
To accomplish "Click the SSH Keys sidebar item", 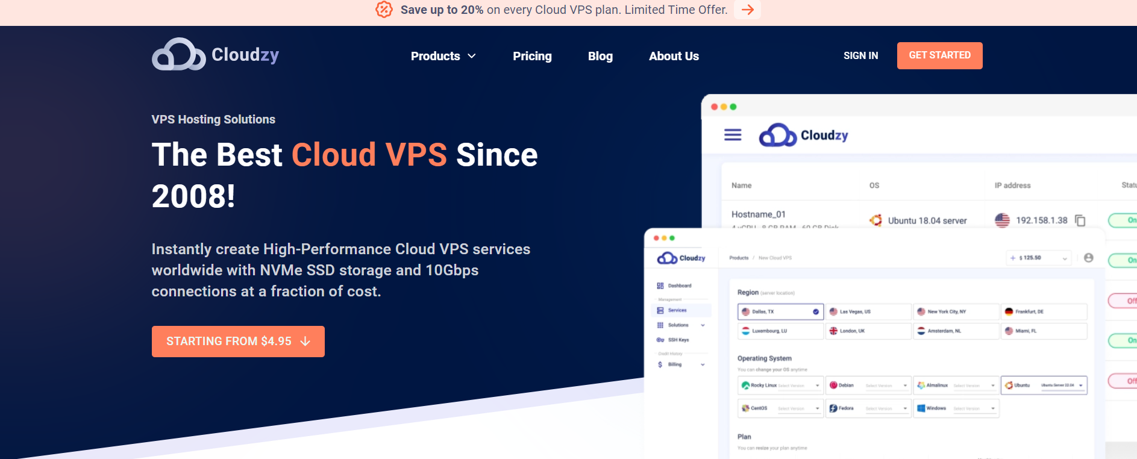I will 678,340.
